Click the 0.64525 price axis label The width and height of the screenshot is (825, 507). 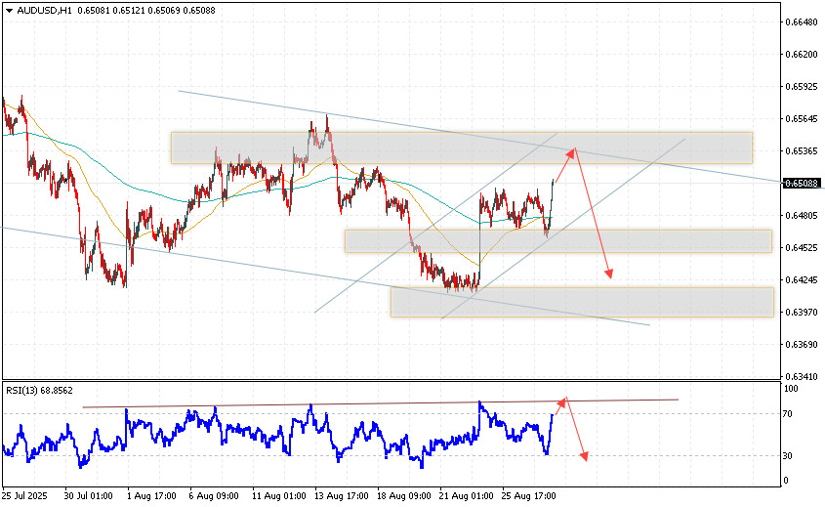click(802, 247)
